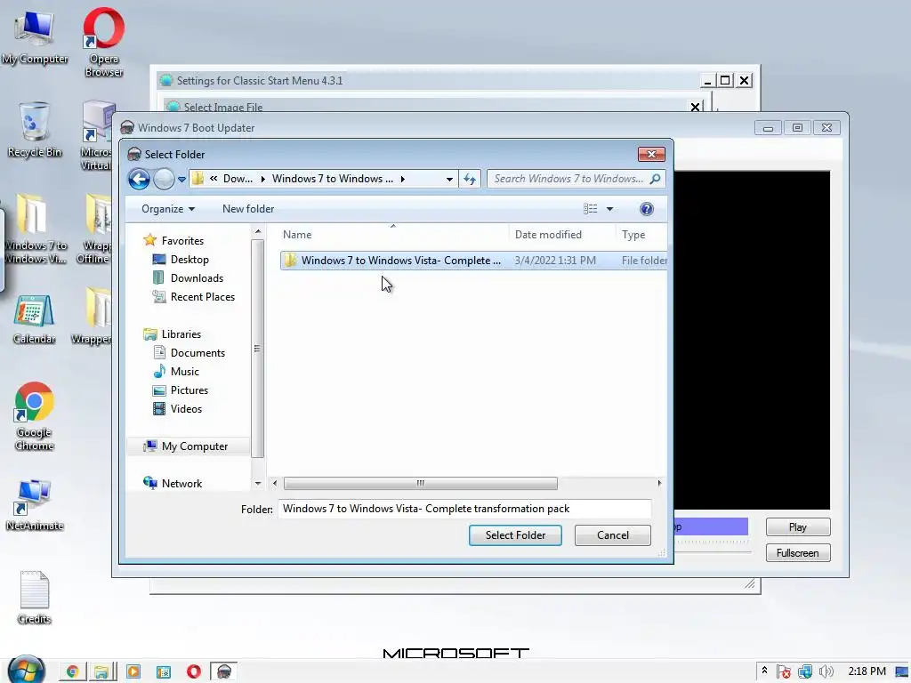This screenshot has height=683, width=911.
Task: Open Windows 7 to Windows Vi... desktop folder
Action: tap(34, 229)
